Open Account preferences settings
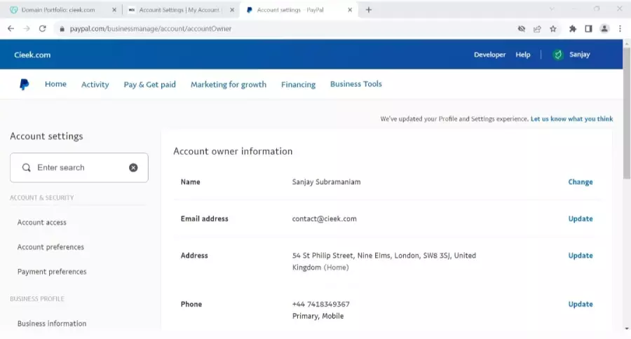 (50, 247)
